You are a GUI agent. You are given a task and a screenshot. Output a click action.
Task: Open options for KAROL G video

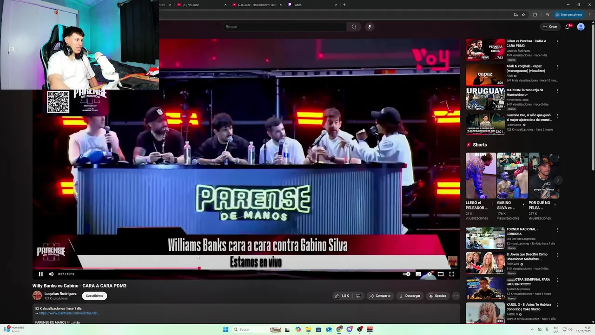click(557, 305)
